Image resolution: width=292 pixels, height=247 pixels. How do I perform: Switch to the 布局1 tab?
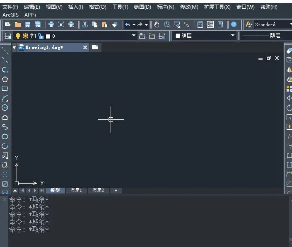pos(76,190)
